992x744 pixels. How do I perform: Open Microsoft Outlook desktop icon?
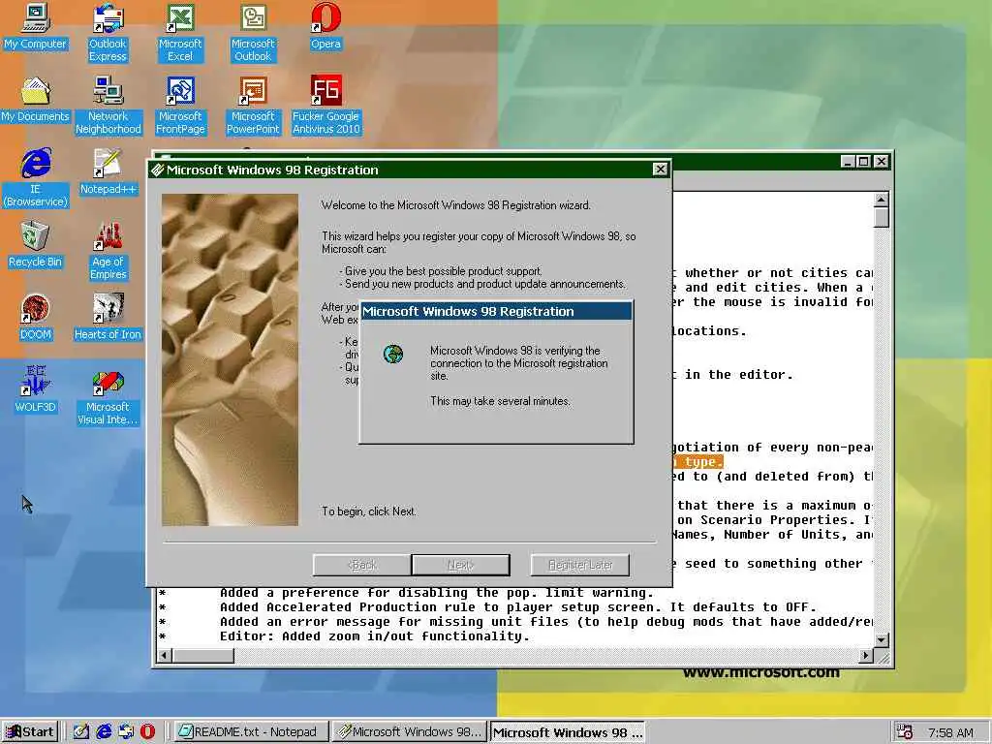pyautogui.click(x=253, y=33)
